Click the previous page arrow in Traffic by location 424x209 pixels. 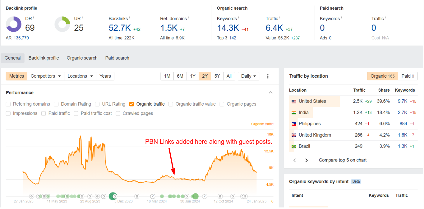[x=295, y=160]
